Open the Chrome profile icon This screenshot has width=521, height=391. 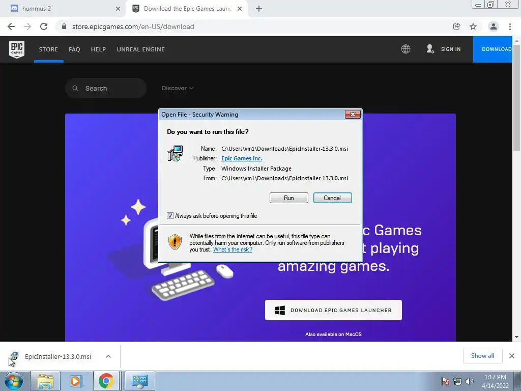click(494, 26)
